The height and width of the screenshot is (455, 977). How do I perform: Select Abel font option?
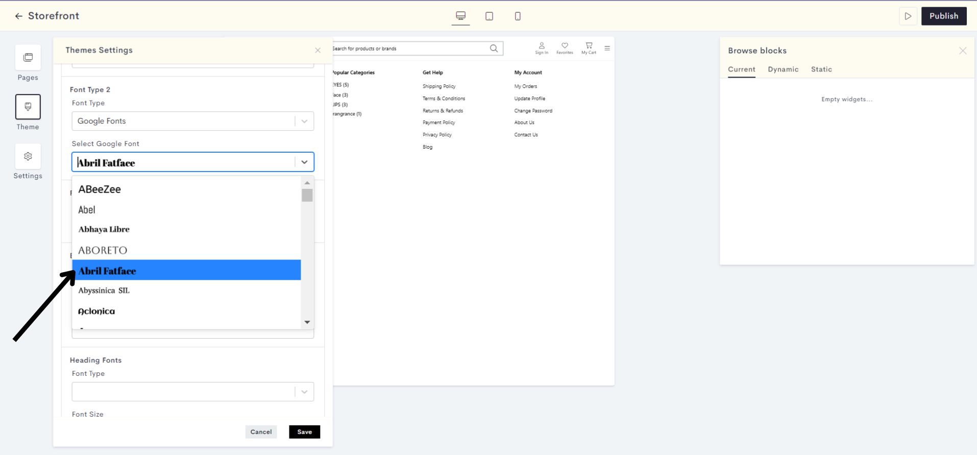[186, 209]
